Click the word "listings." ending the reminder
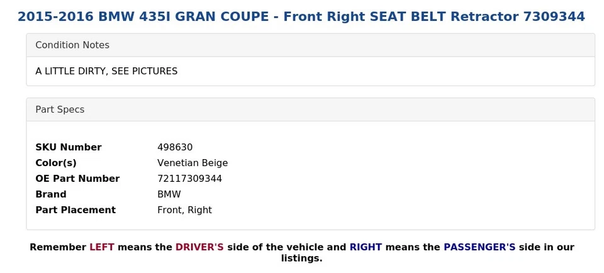Image resolution: width=604 pixels, height=273 pixels. [x=301, y=259]
